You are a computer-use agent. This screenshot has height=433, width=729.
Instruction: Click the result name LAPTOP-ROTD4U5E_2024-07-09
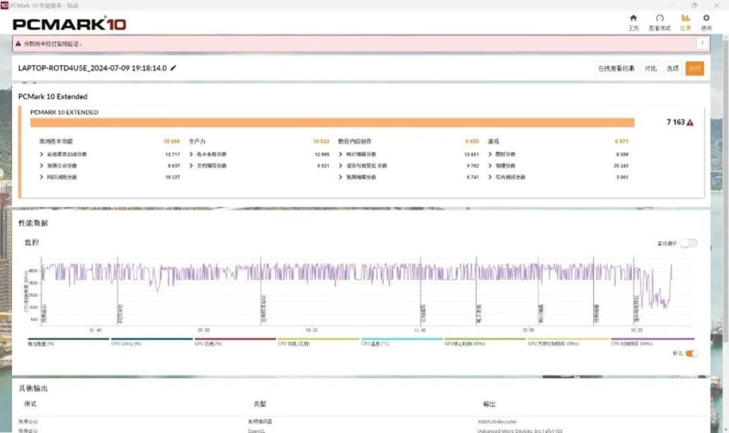tap(92, 68)
